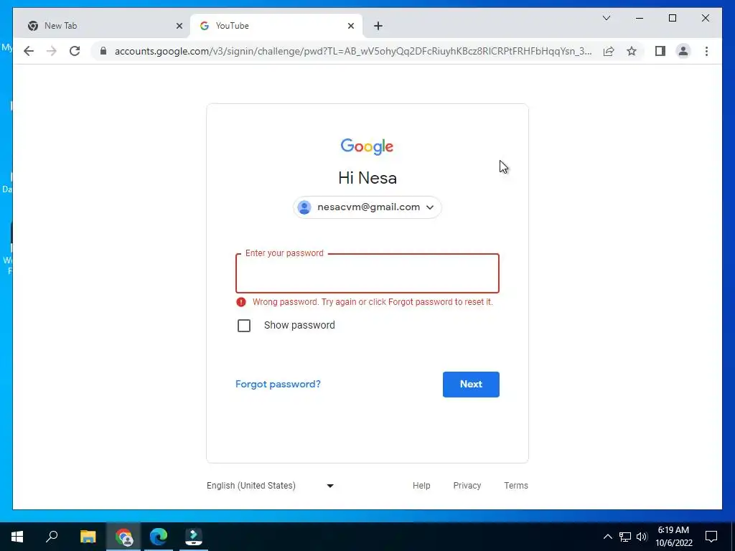This screenshot has height=551, width=735.
Task: Open the Chrome three-dot menu
Action: point(706,51)
